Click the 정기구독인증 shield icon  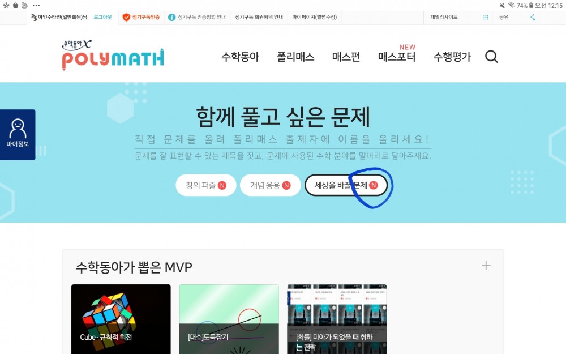pos(126,17)
